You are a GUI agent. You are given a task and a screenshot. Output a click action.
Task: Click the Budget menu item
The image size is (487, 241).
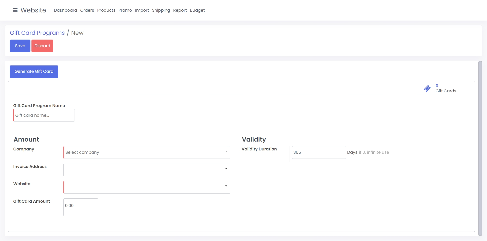pos(197,10)
